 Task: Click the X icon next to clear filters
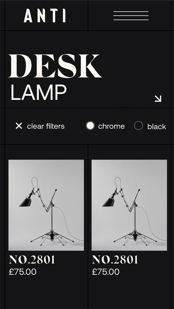pyautogui.click(x=19, y=126)
